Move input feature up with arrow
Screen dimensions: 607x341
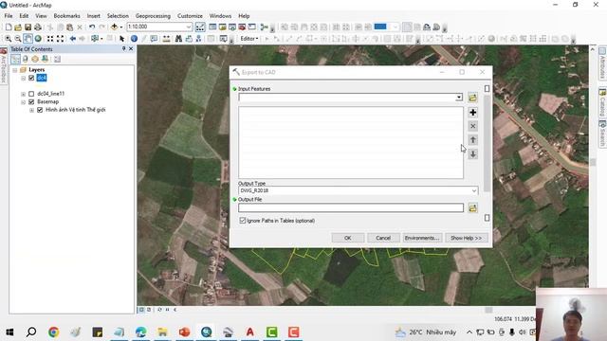(x=472, y=140)
